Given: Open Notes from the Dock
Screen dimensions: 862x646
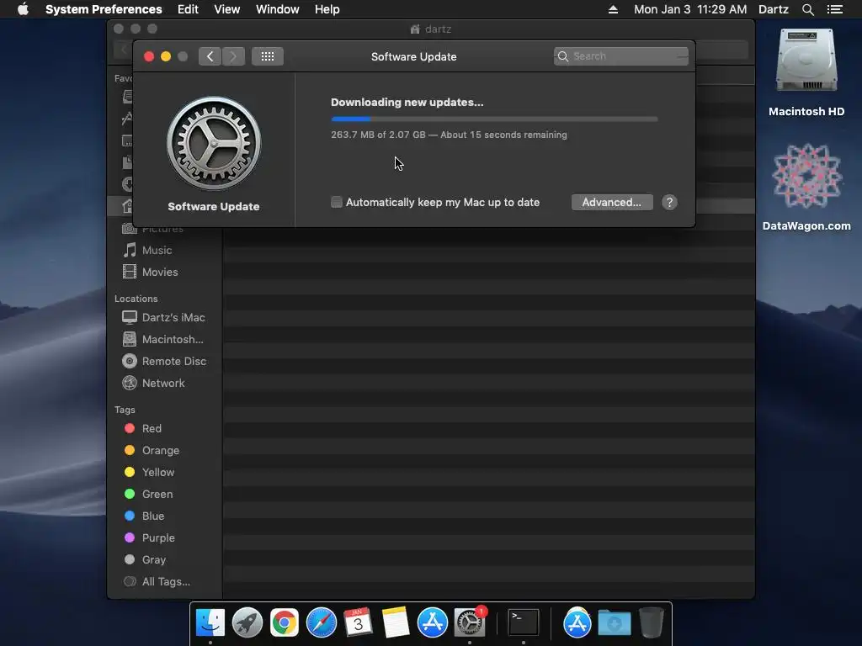Looking at the screenshot, I should (396, 622).
